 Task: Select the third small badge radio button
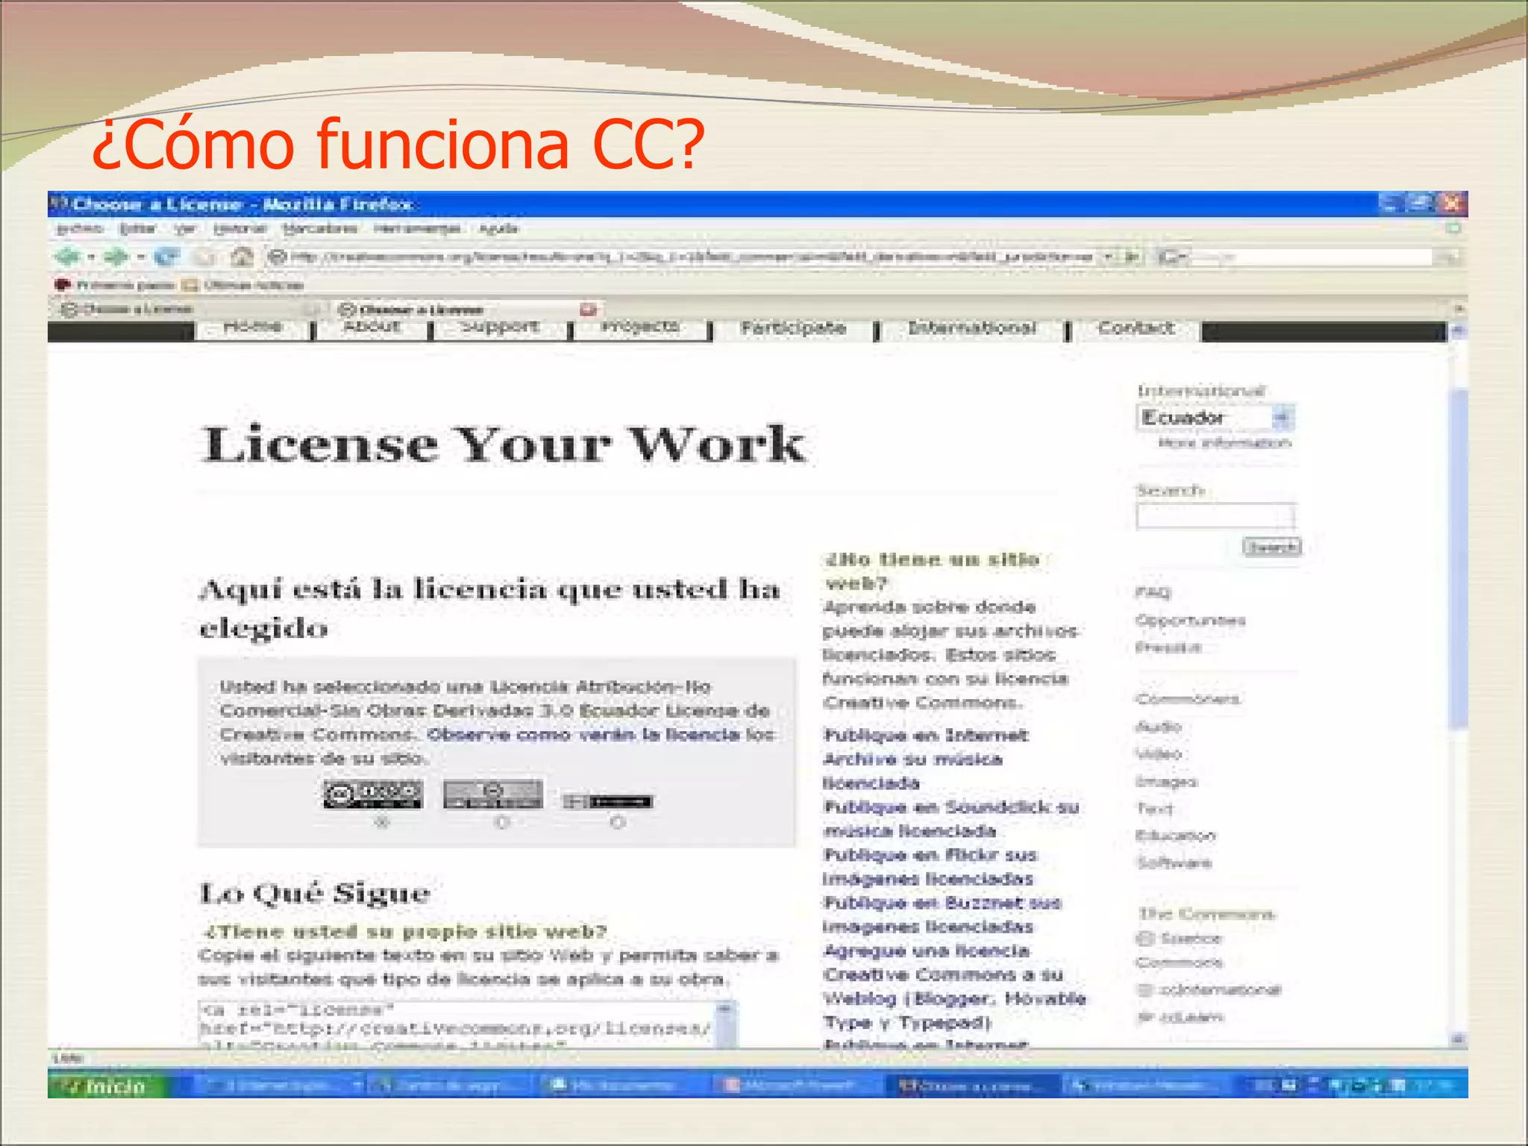(618, 822)
